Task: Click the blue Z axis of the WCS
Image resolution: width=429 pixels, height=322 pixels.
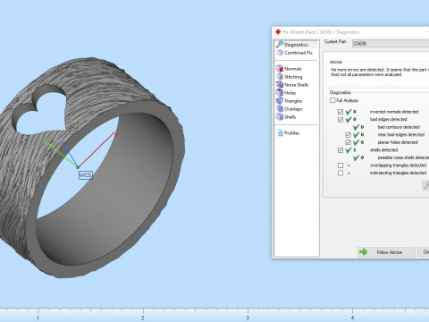Action: pyautogui.click(x=70, y=155)
